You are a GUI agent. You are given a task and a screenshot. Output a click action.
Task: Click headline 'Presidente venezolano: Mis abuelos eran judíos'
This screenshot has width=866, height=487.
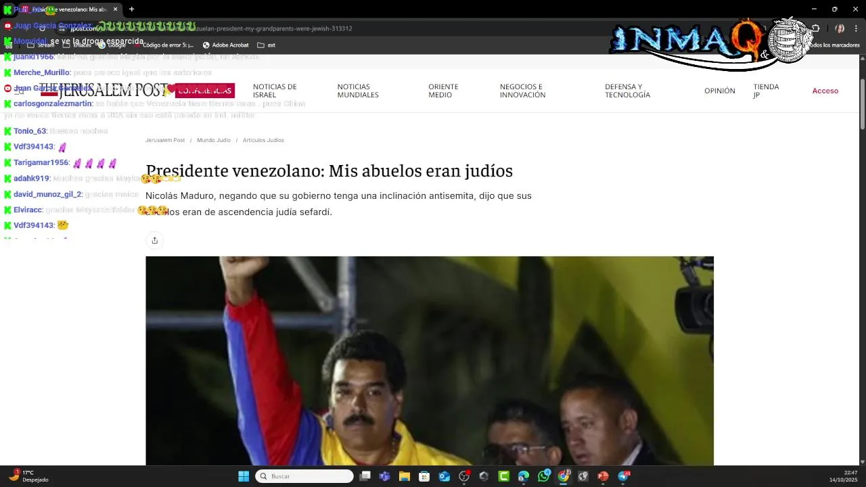pos(329,171)
